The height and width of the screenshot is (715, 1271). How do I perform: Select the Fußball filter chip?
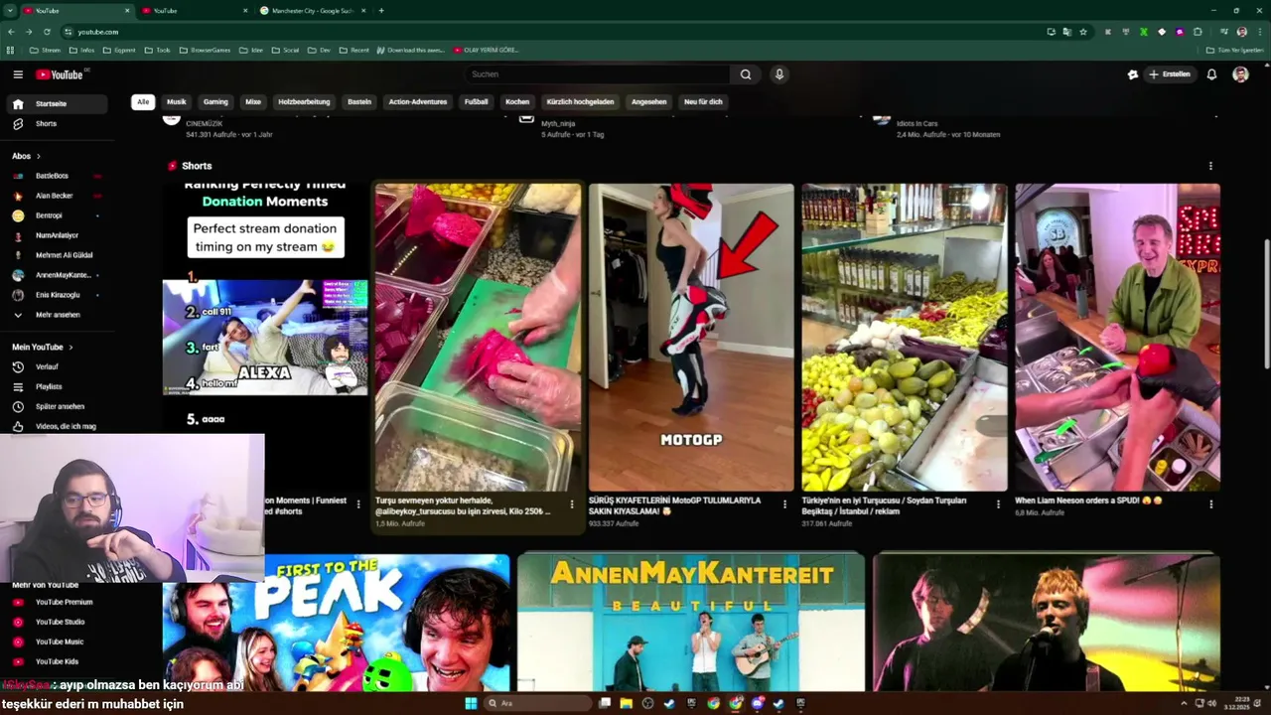[x=477, y=102]
